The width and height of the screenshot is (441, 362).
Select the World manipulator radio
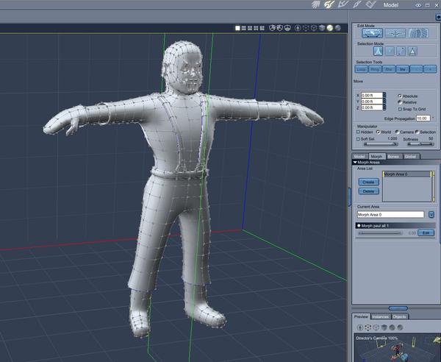coord(378,132)
